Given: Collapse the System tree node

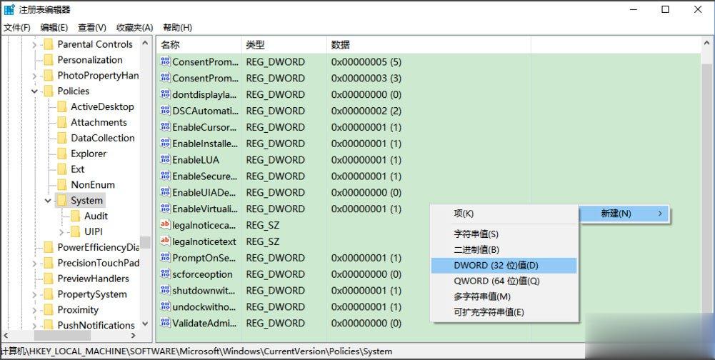Looking at the screenshot, I should (48, 200).
